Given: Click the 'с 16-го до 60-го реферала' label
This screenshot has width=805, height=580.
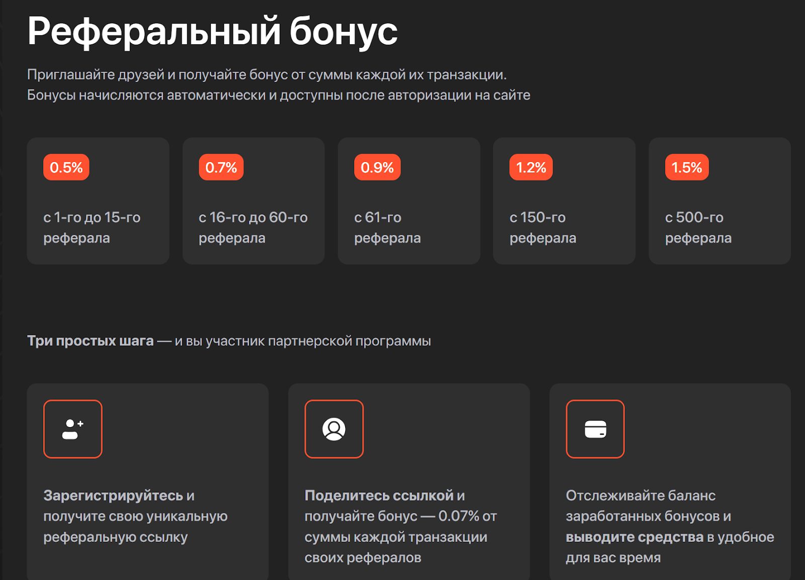Looking at the screenshot, I should (x=253, y=227).
